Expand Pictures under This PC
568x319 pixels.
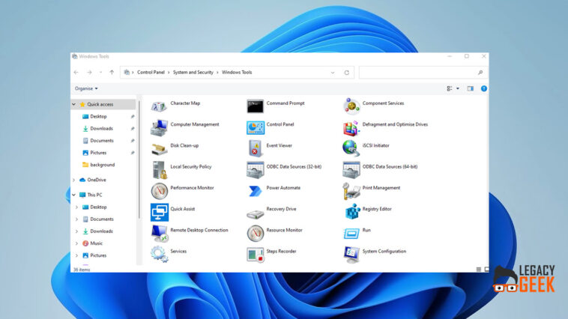76,255
